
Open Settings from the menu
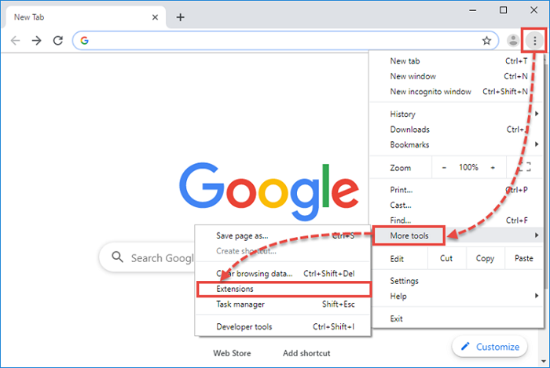[456, 281]
